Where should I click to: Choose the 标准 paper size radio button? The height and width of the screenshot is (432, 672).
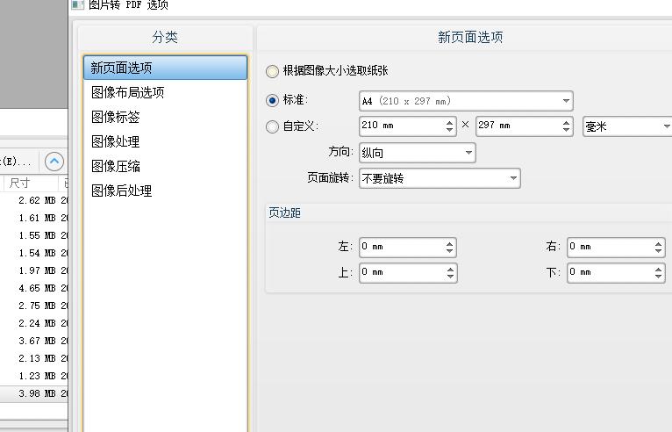pyautogui.click(x=273, y=101)
